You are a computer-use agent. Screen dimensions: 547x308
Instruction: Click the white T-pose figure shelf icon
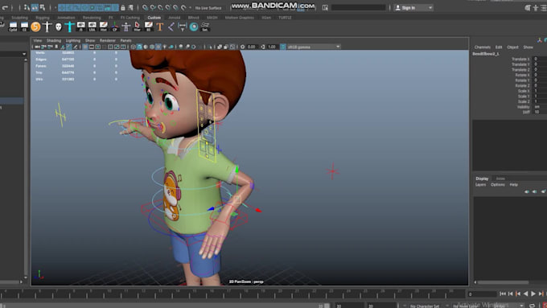(47, 27)
